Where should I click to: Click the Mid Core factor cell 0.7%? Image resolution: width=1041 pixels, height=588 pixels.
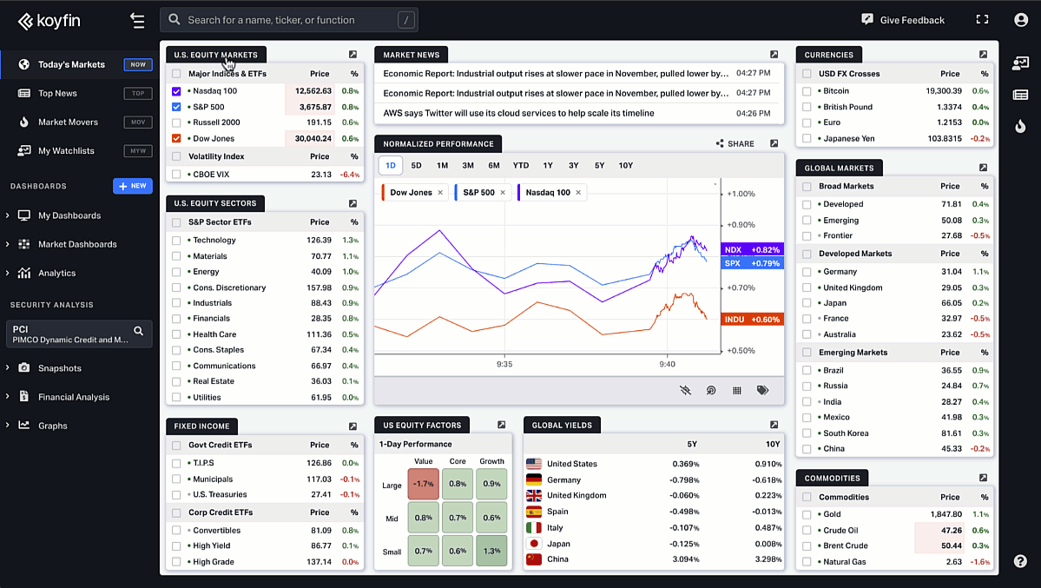pyautogui.click(x=458, y=518)
